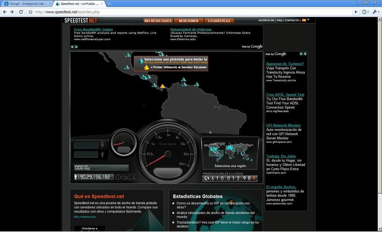382x232 pixels.
Task: Click the vertical scrollbar up arrow
Action: [x=380, y=19]
